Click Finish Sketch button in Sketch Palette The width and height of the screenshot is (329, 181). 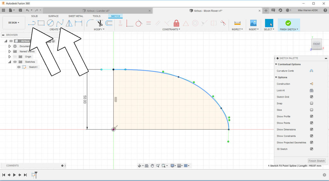(x=316, y=161)
